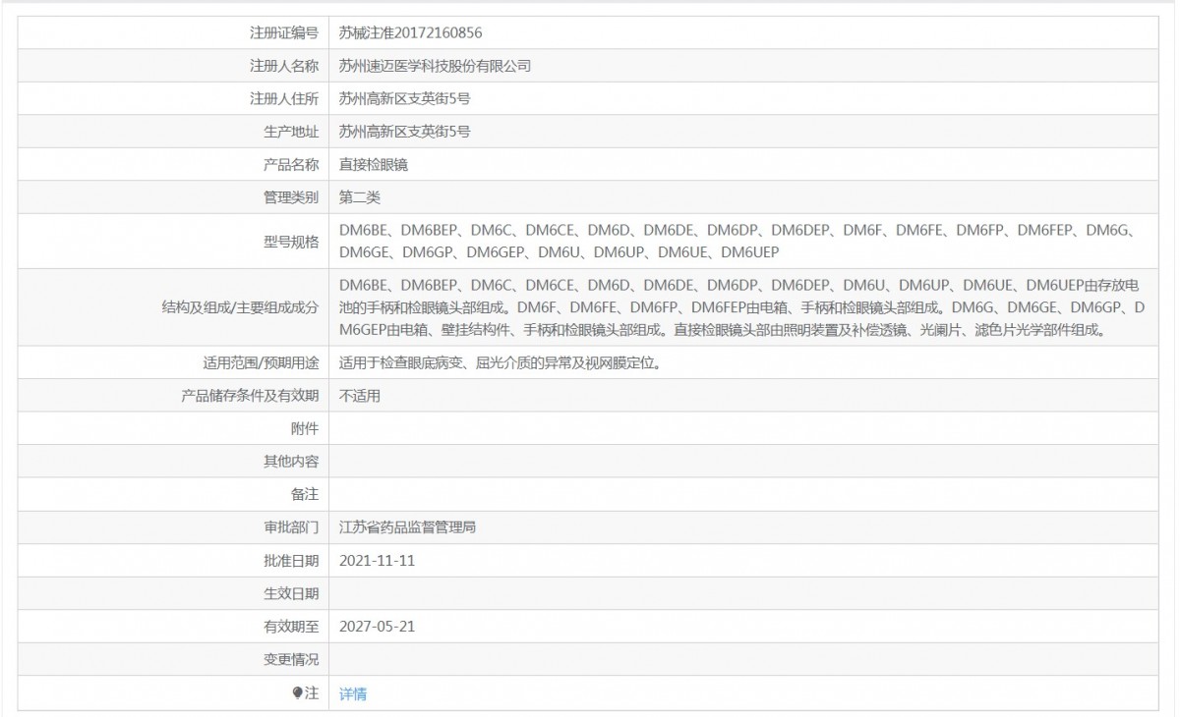Click the 苏州高新区支英街5号 value in the 注册人住所 row

[x=404, y=98]
